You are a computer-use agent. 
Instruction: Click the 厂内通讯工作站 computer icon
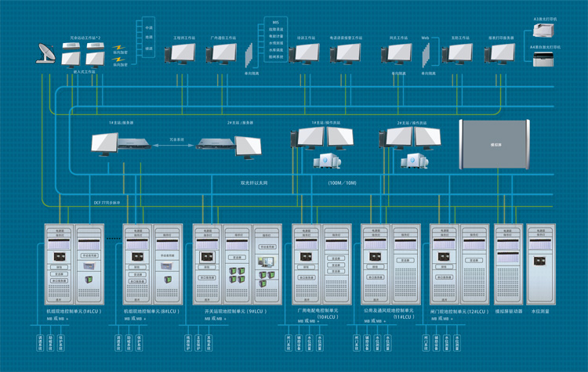tap(223, 53)
